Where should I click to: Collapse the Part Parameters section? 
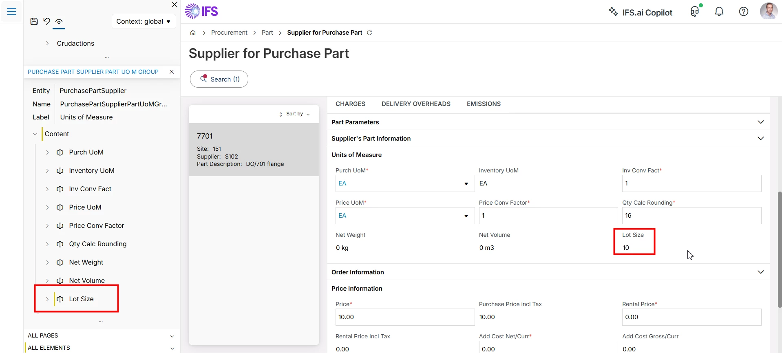tap(760, 122)
